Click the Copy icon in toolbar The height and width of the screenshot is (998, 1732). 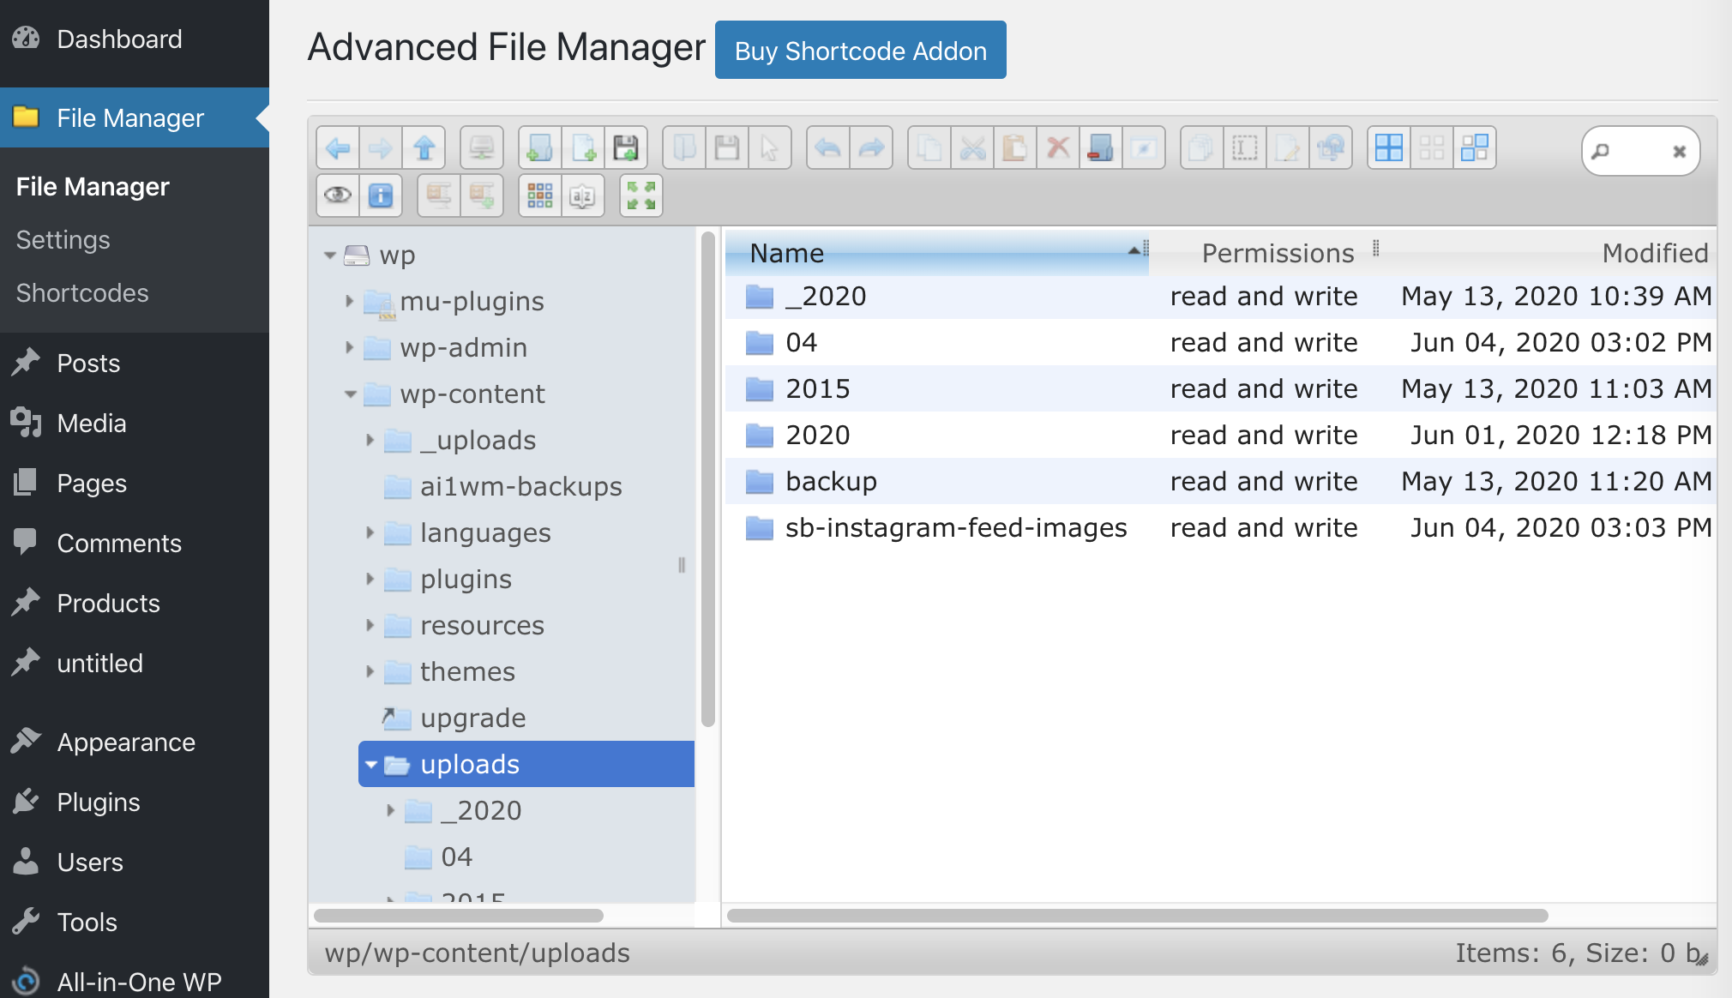coord(929,148)
